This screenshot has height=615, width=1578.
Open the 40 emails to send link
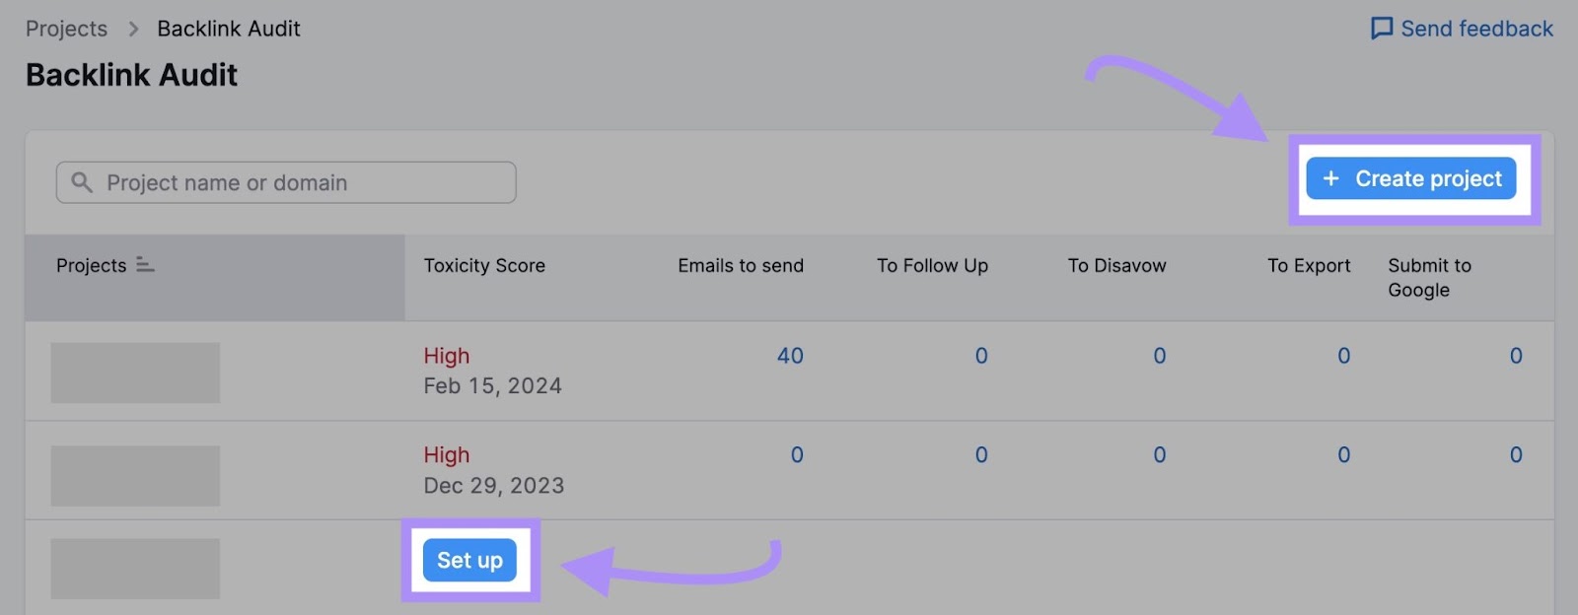[789, 356]
